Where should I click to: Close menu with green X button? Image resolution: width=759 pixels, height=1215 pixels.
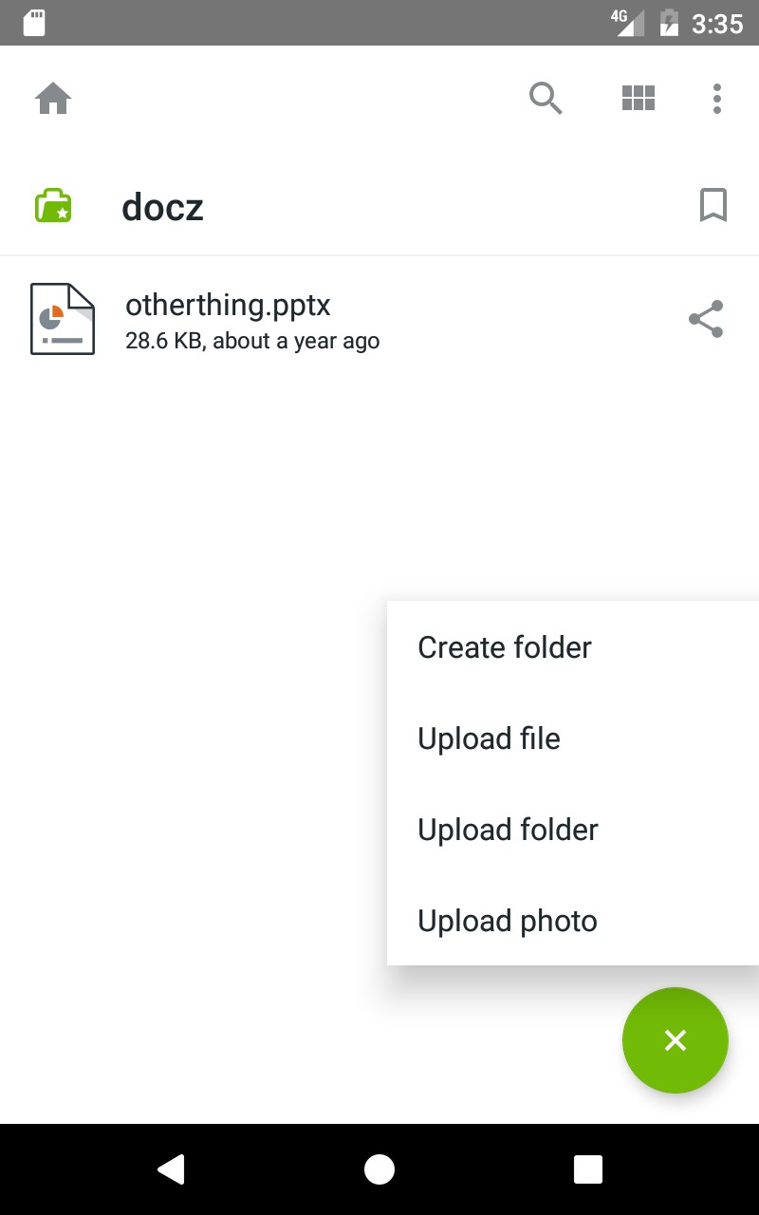(x=676, y=1040)
